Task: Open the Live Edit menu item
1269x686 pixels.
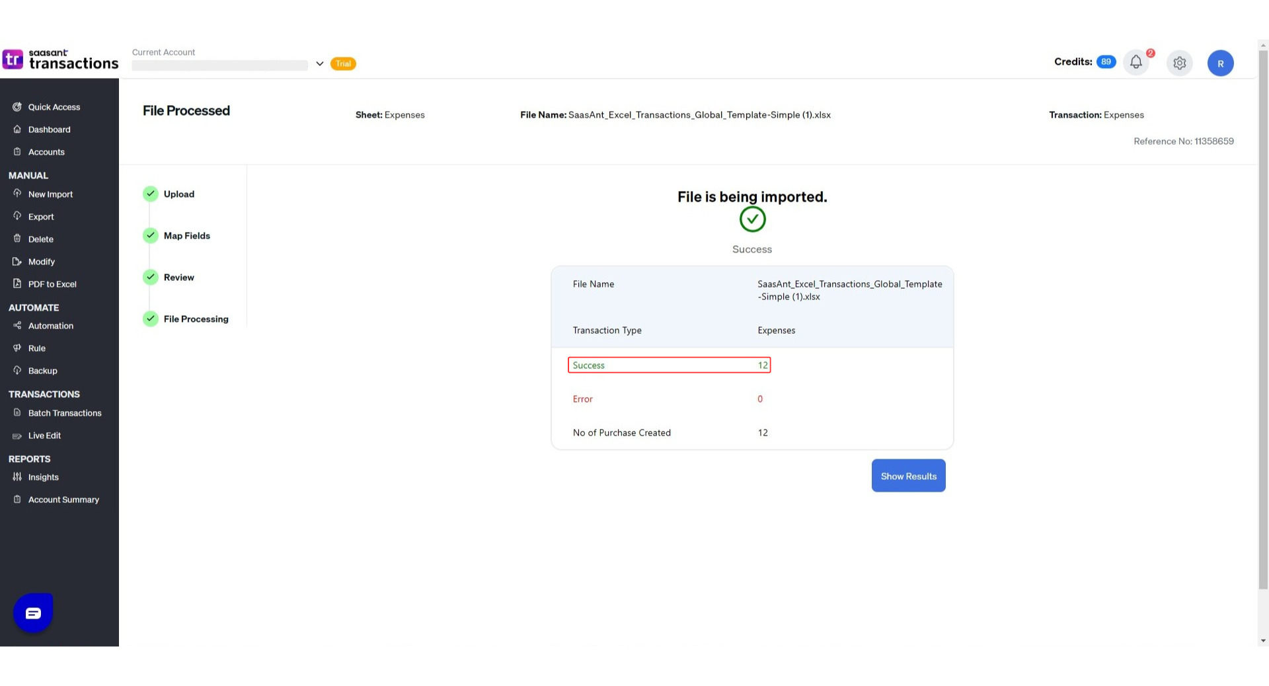Action: tap(44, 436)
